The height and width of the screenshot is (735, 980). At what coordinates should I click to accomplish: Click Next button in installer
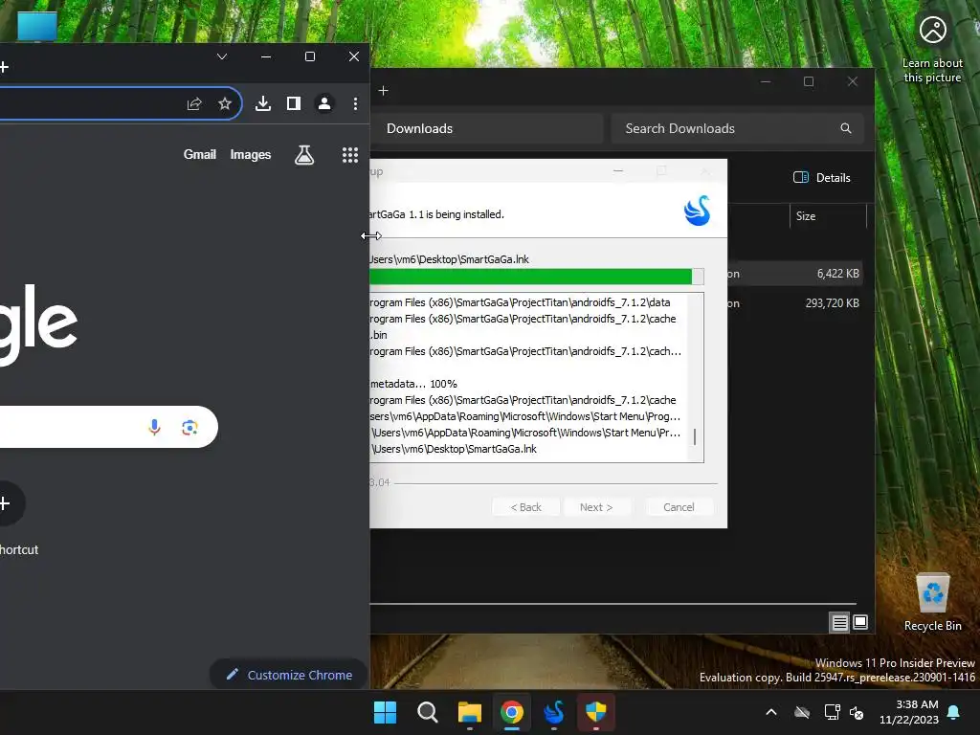click(x=596, y=507)
